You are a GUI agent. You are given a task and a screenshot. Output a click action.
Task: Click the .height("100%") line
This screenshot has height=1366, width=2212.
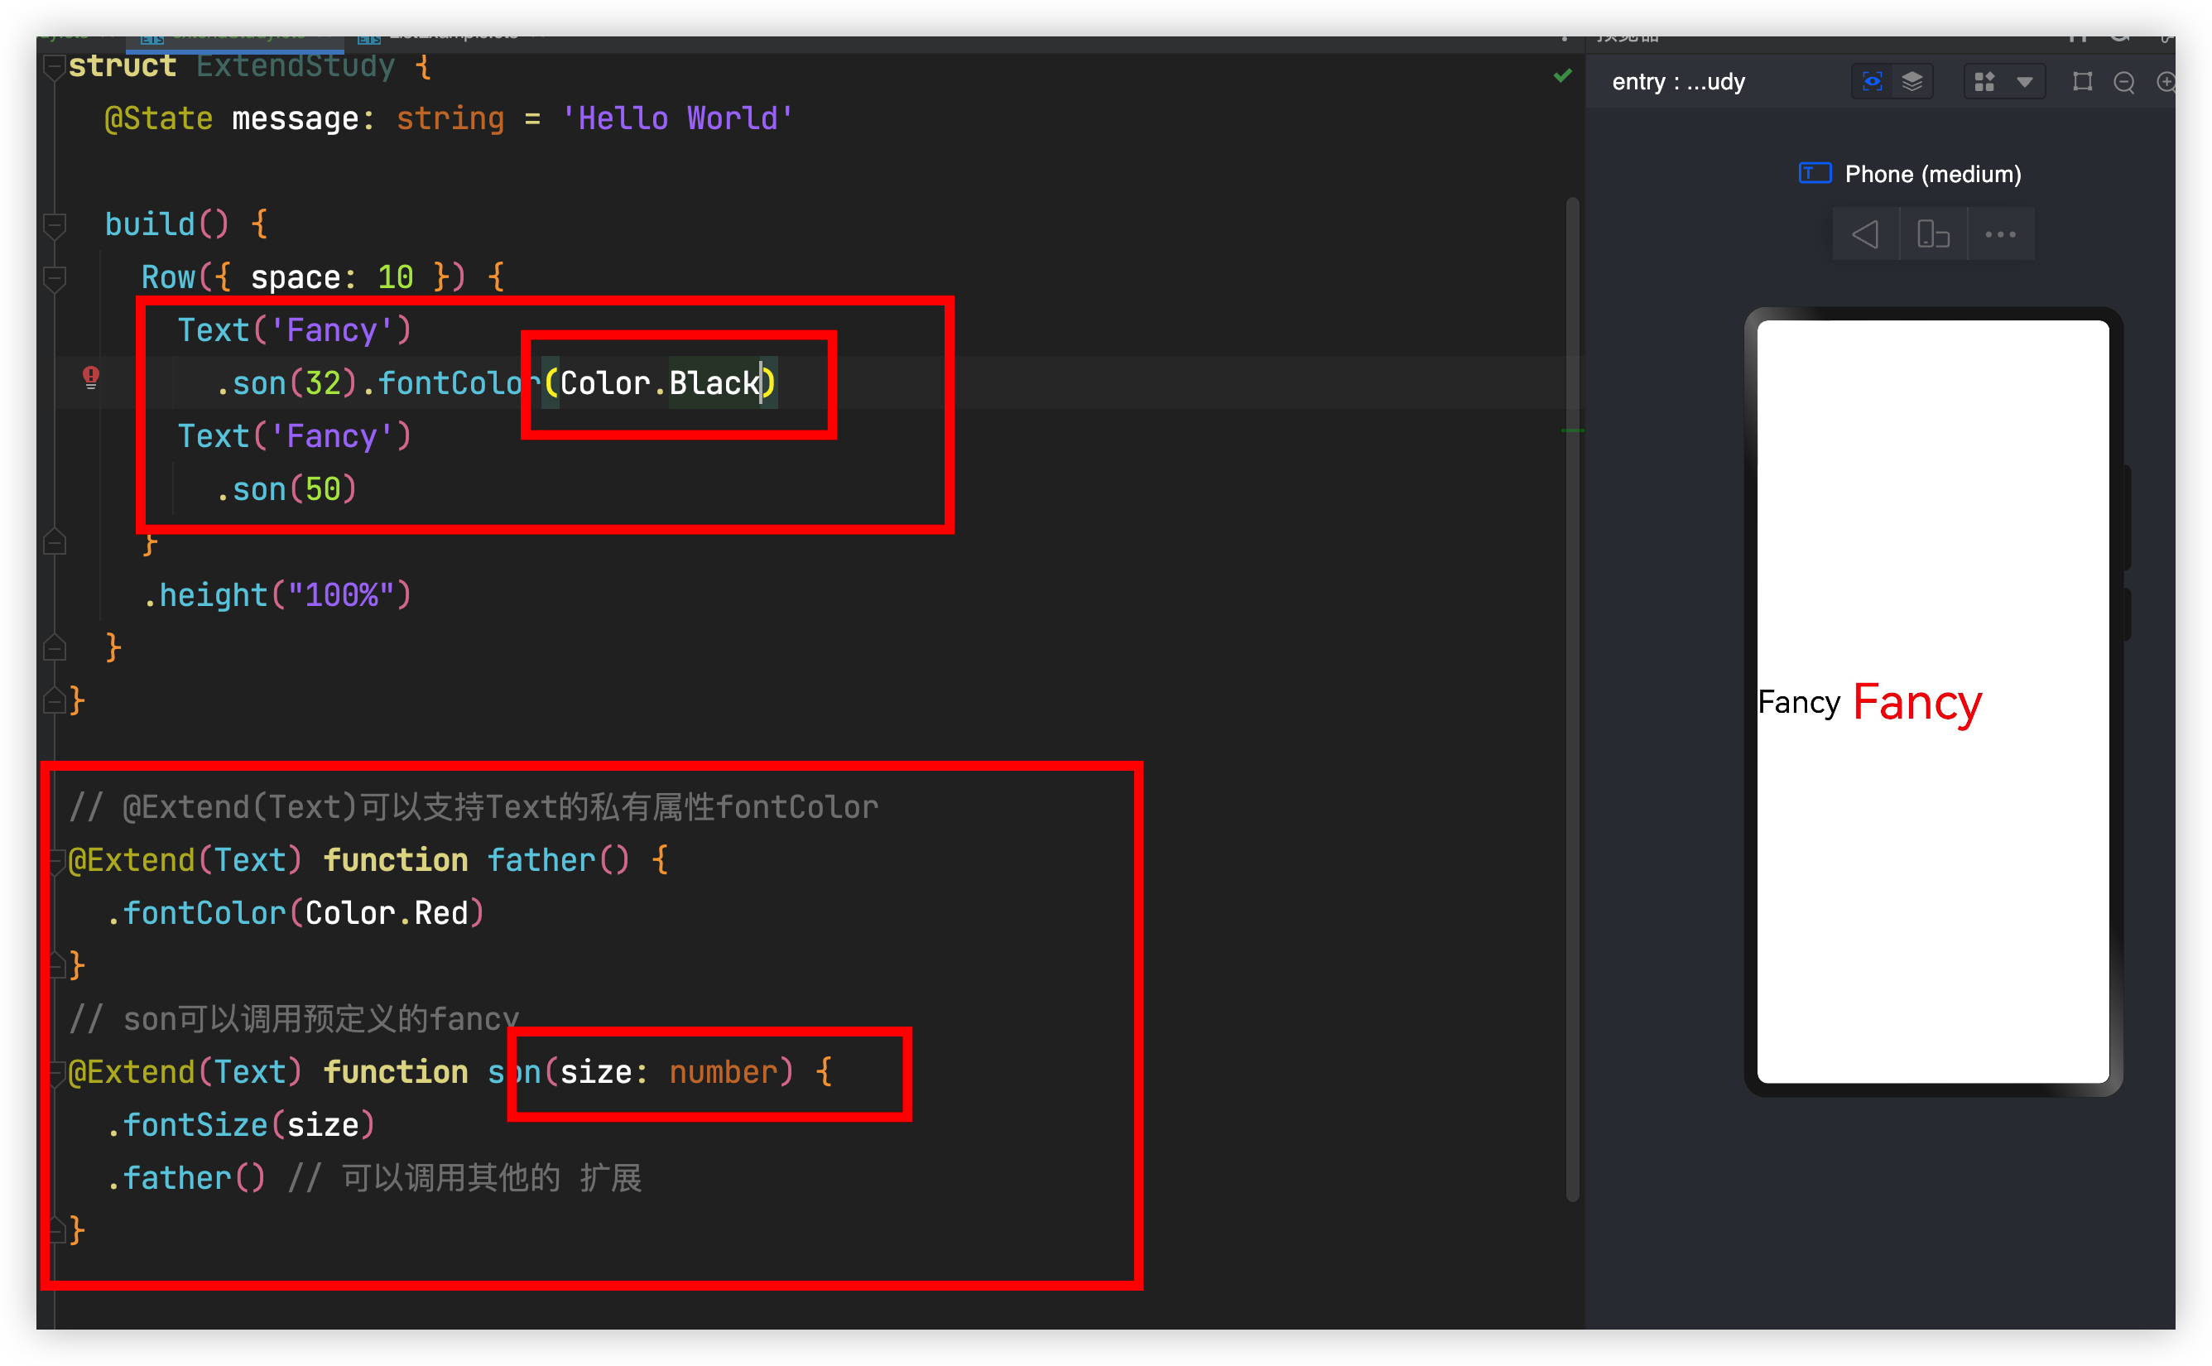[277, 595]
